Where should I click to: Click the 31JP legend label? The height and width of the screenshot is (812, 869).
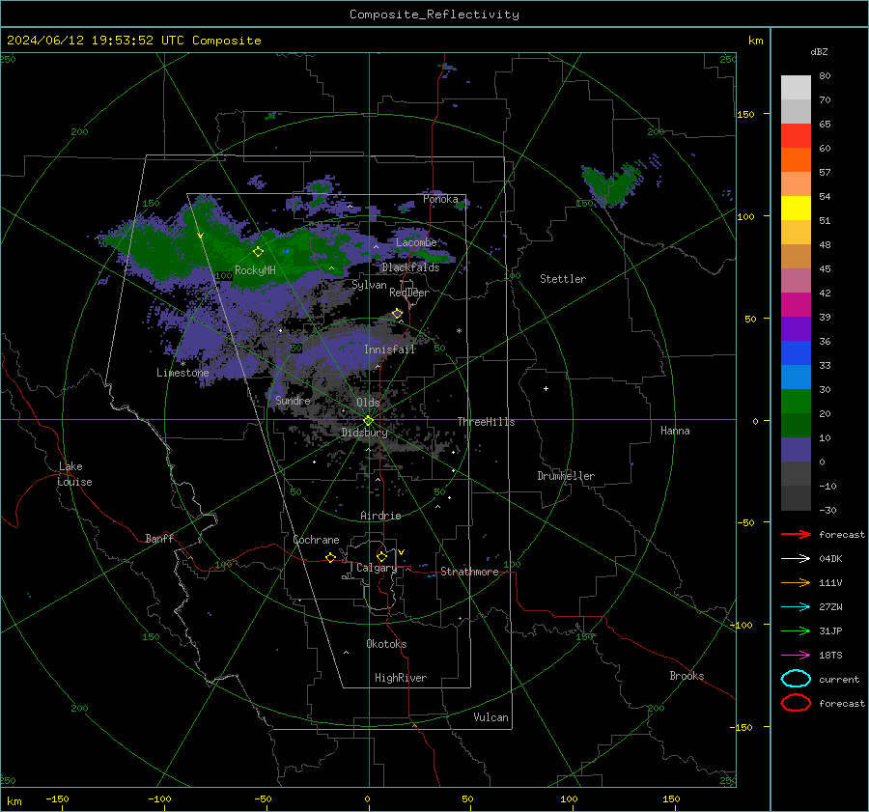coord(830,630)
